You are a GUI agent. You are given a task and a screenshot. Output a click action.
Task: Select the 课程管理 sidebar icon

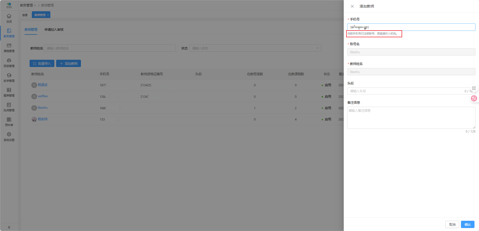coord(9,48)
